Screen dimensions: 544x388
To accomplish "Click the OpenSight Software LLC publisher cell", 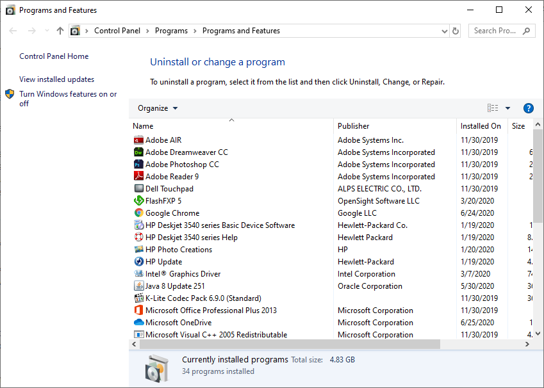I will point(379,201).
